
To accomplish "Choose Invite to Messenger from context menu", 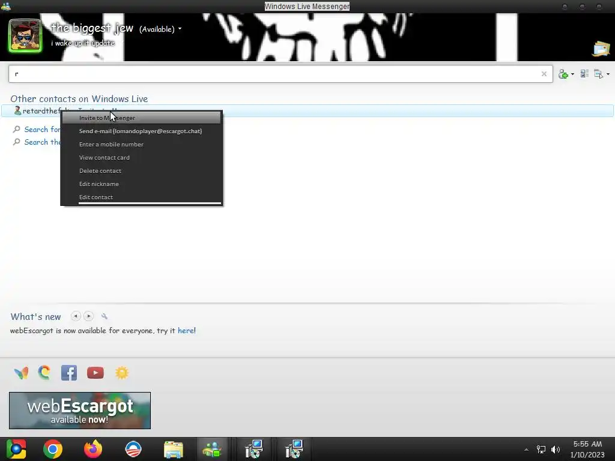I will pyautogui.click(x=142, y=118).
